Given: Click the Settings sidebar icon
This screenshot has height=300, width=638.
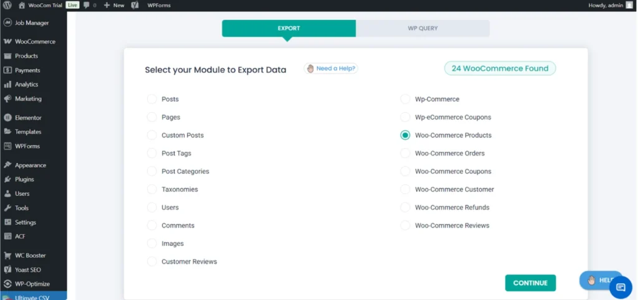Looking at the screenshot, I should tap(7, 222).
